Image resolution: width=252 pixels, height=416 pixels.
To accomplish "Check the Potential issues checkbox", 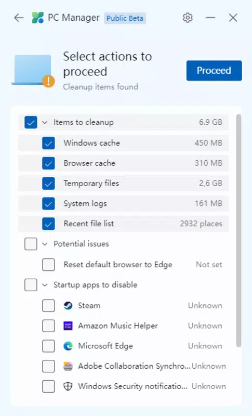I will [x=31, y=244].
